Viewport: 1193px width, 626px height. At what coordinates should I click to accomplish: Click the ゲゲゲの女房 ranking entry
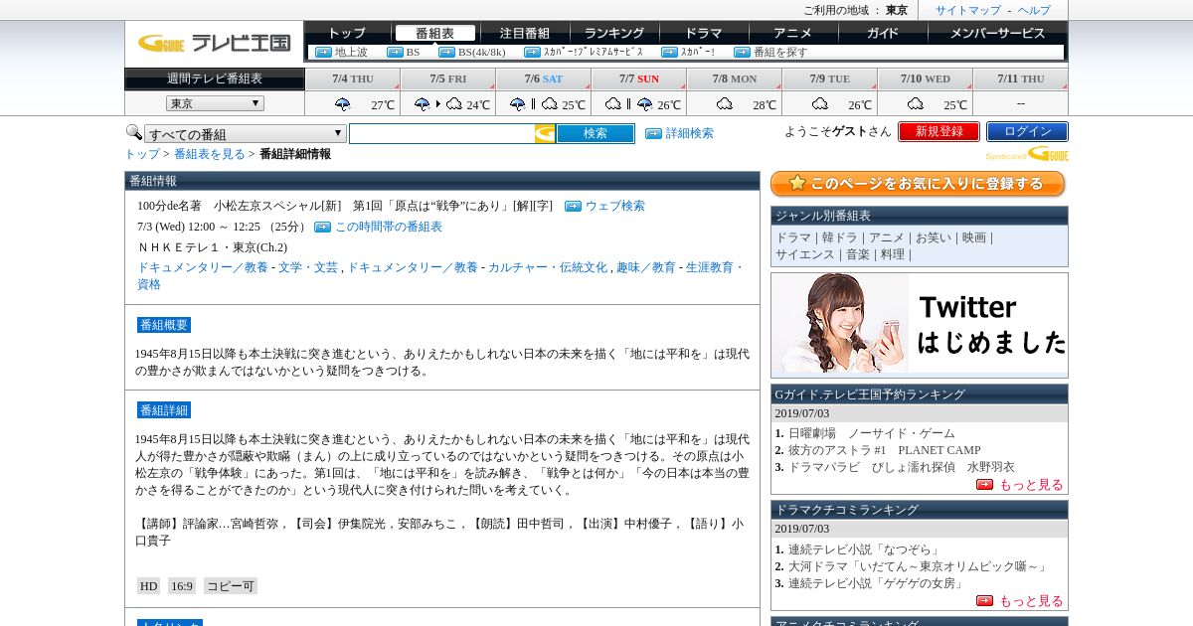pyautogui.click(x=876, y=583)
